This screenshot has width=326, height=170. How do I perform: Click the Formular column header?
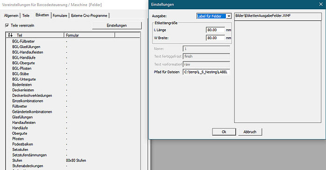point(89,35)
